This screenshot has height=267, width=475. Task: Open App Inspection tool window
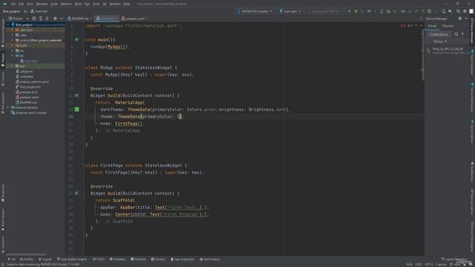coord(182,259)
